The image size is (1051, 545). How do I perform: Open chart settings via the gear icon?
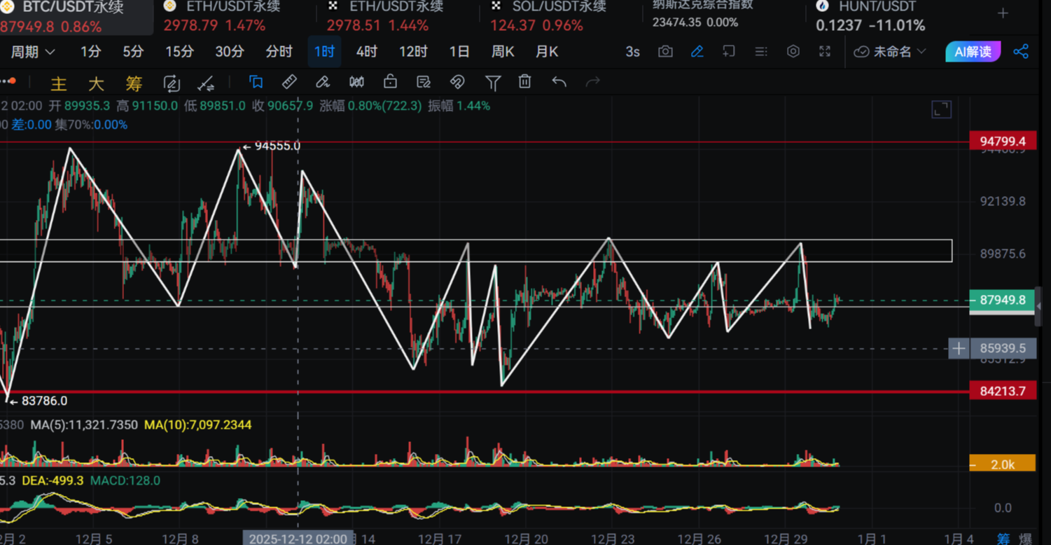pyautogui.click(x=793, y=51)
